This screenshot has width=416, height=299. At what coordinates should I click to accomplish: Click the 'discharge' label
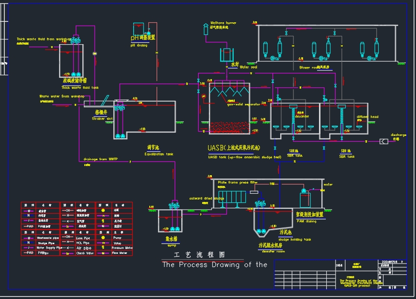(399, 135)
